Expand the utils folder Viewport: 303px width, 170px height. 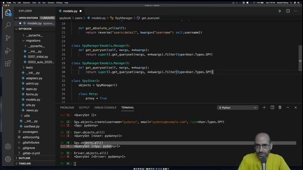pos(27,116)
